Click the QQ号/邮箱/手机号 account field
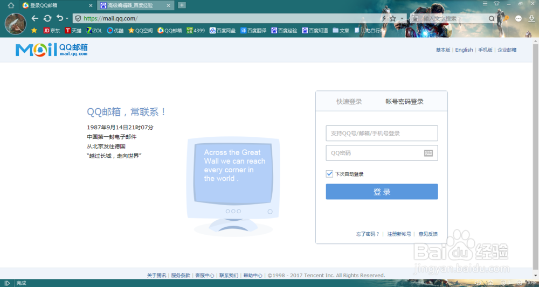 point(382,133)
